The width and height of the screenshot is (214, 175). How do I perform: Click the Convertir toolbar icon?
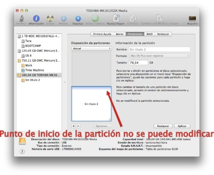tap(133, 18)
